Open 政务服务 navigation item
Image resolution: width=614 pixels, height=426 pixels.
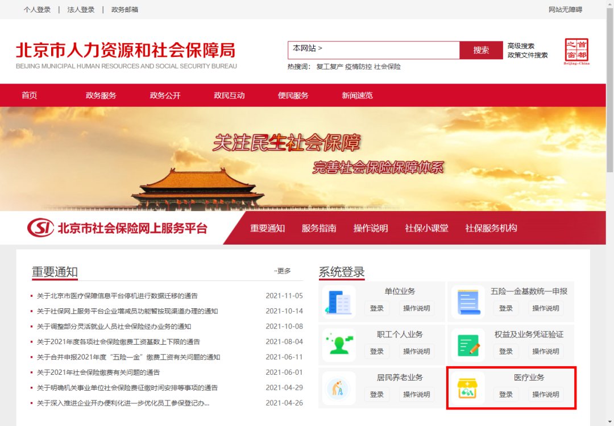pyautogui.click(x=101, y=95)
